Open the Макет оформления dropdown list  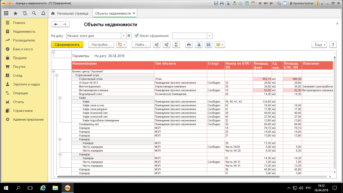(210, 36)
